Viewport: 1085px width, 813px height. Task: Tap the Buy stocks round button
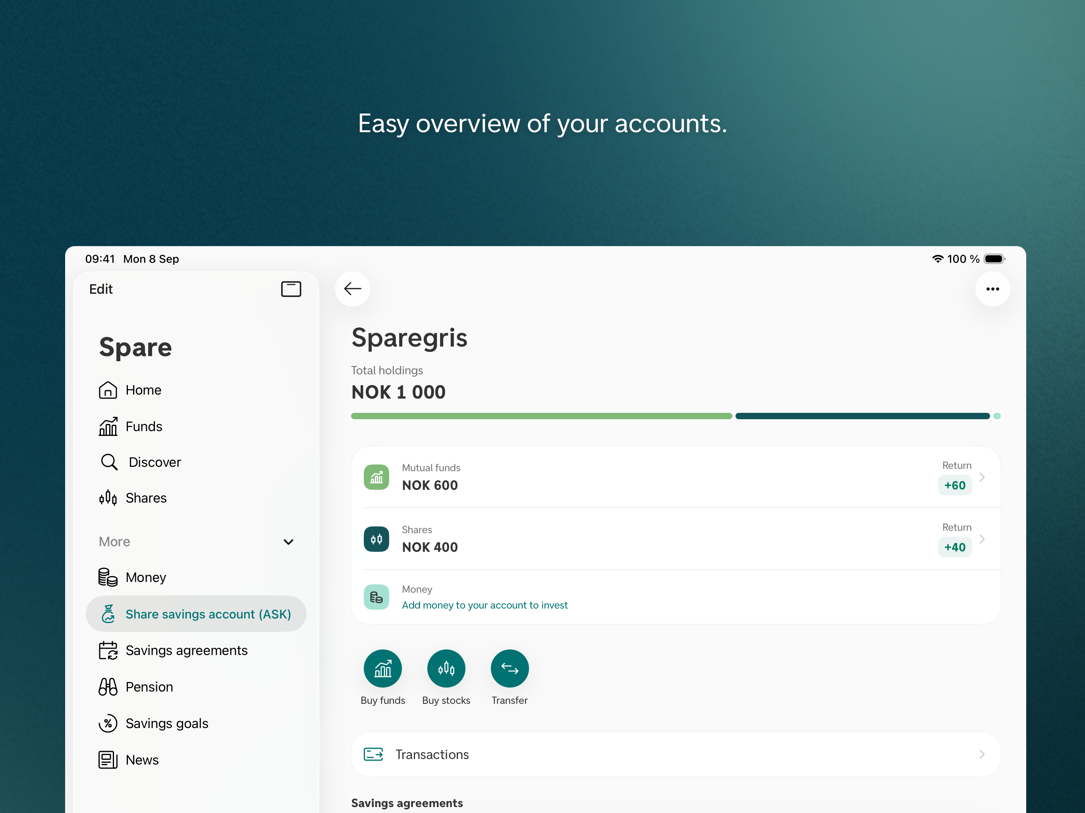[446, 669]
